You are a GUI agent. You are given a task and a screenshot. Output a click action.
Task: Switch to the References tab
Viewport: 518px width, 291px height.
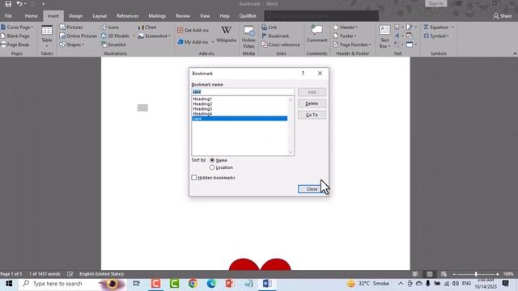coord(127,16)
